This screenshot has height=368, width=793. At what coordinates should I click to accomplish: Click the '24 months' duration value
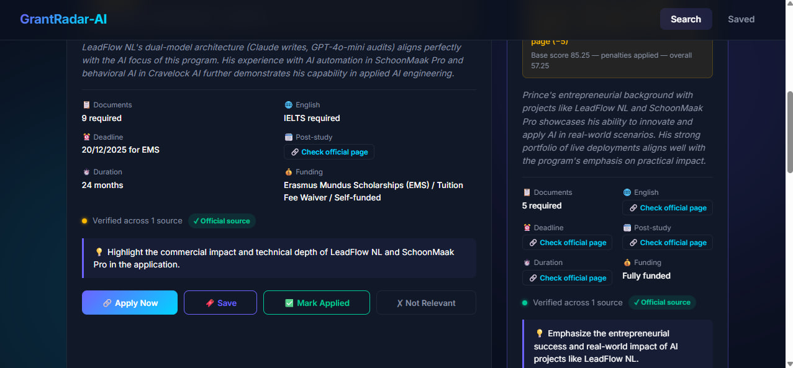pos(102,185)
